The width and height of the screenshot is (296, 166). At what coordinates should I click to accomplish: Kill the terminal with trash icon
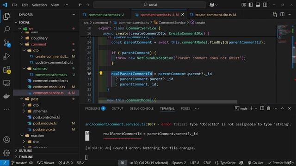pos(268,108)
